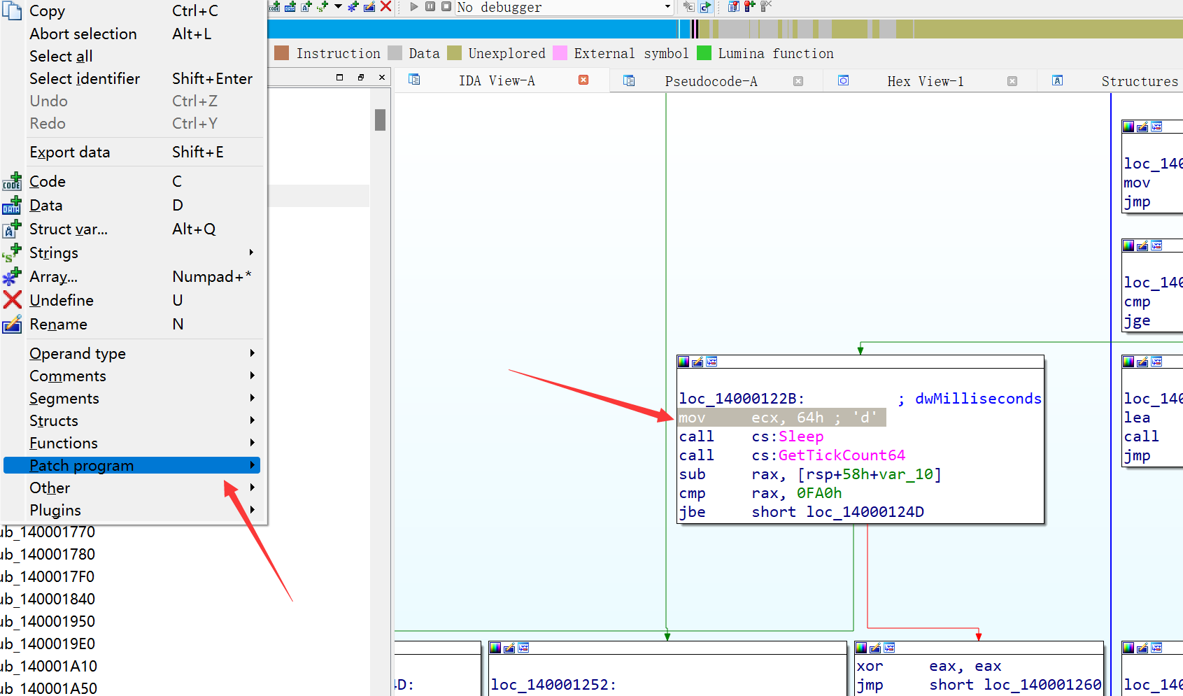The width and height of the screenshot is (1183, 696).
Task: Choose Struct var... in the menu
Action: coord(133,229)
